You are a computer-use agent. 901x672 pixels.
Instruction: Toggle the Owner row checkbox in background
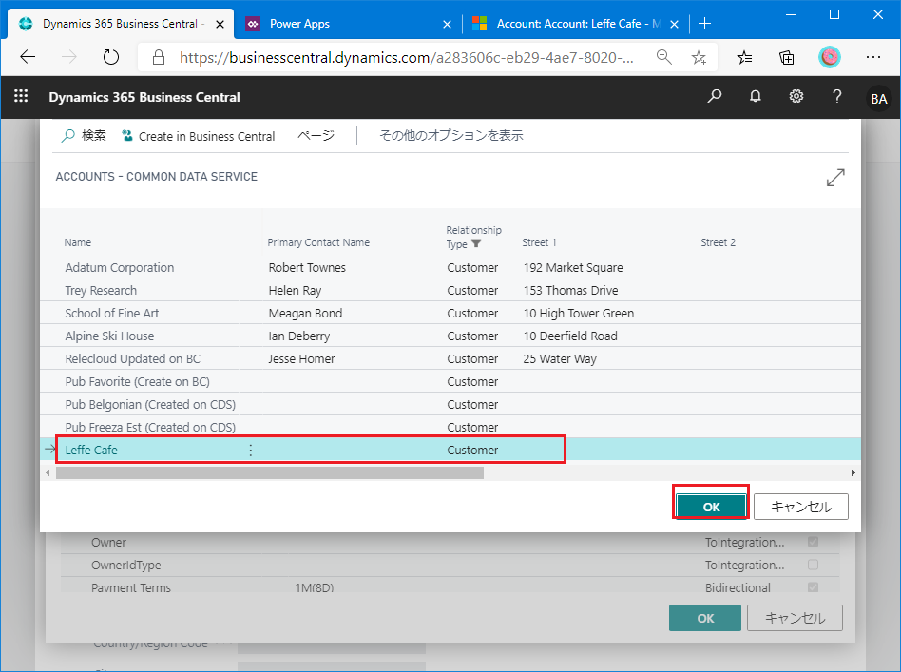tap(813, 542)
